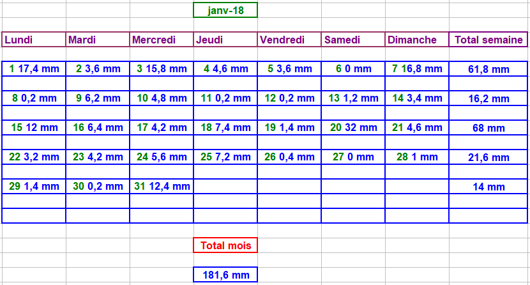Select the day 31 cell with 12,4 mm
Viewport: 530px width, 285px height.
(x=162, y=187)
